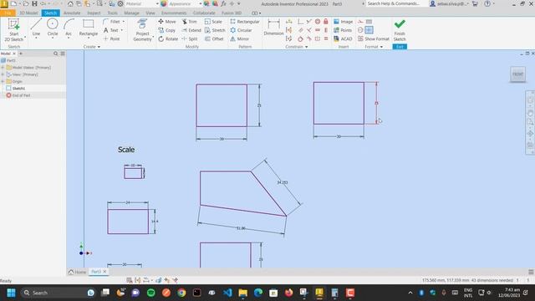535x301 pixels.
Task: Open Visual Studio Code from taskbar
Action: [227, 293]
